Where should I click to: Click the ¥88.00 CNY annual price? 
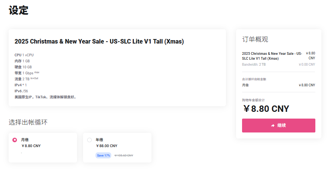click(x=106, y=146)
